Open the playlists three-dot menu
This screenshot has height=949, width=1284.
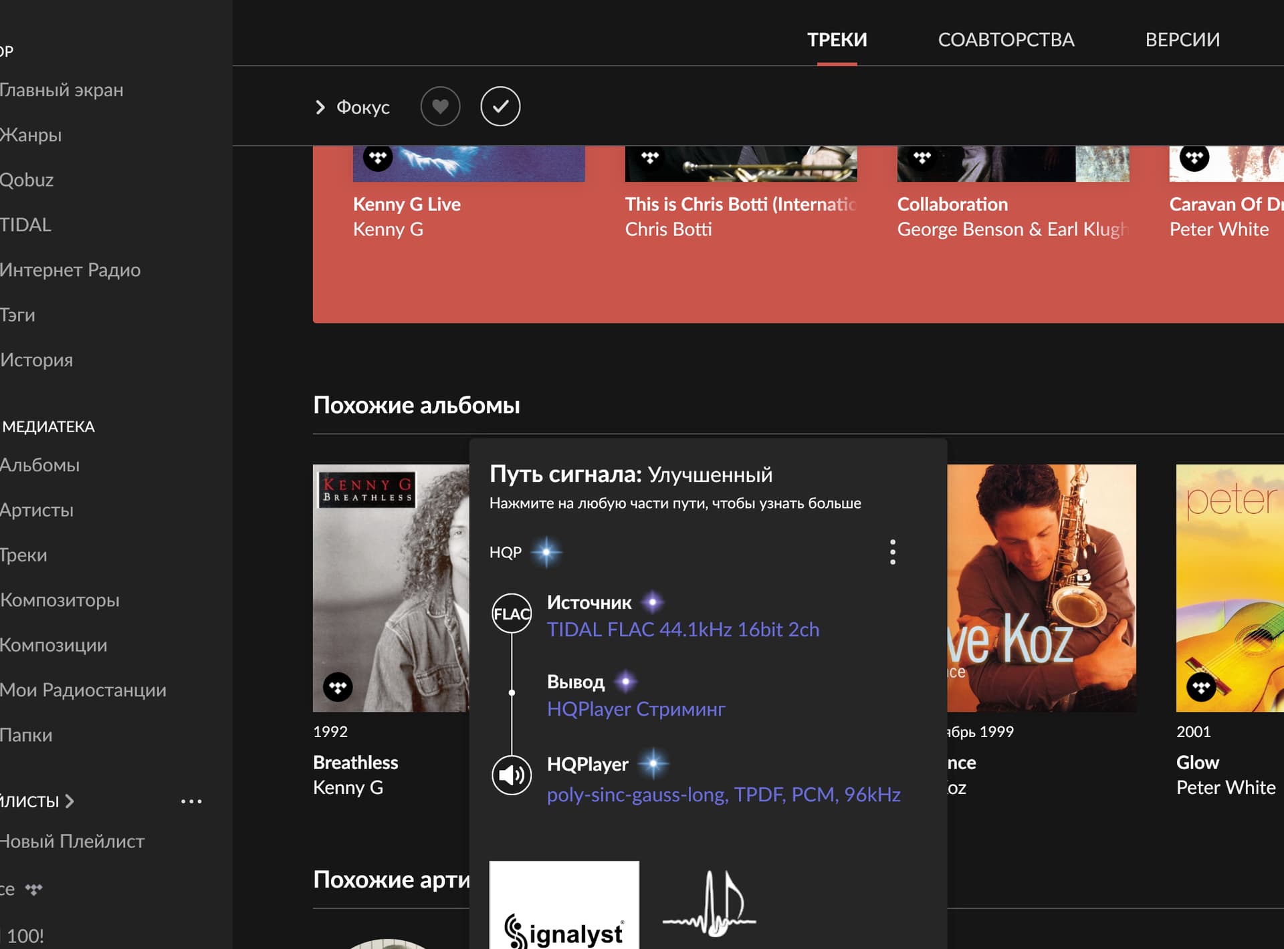(191, 801)
